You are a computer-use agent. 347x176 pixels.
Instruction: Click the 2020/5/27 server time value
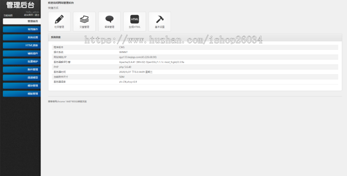[x=136, y=72]
